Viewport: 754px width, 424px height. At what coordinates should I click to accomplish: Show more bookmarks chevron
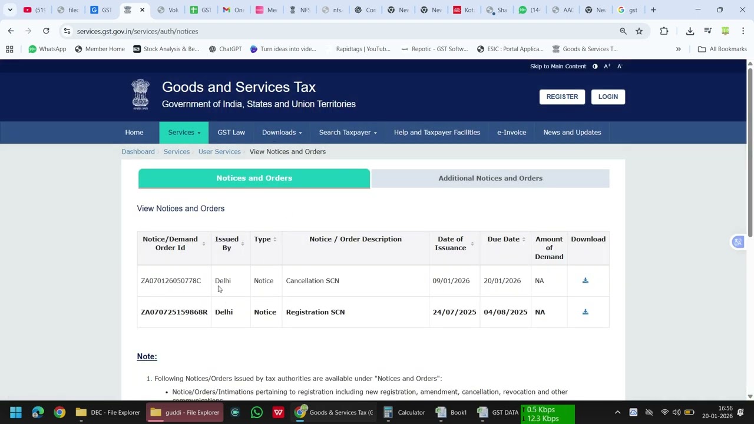tap(678, 49)
